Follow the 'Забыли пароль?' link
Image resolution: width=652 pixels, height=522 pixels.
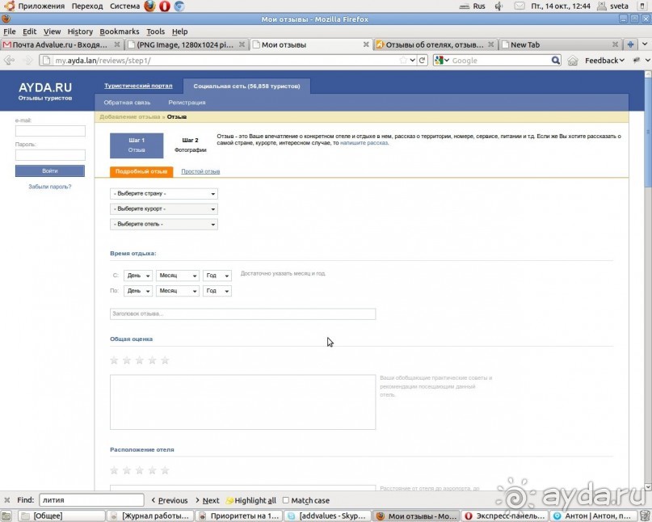[x=49, y=187]
